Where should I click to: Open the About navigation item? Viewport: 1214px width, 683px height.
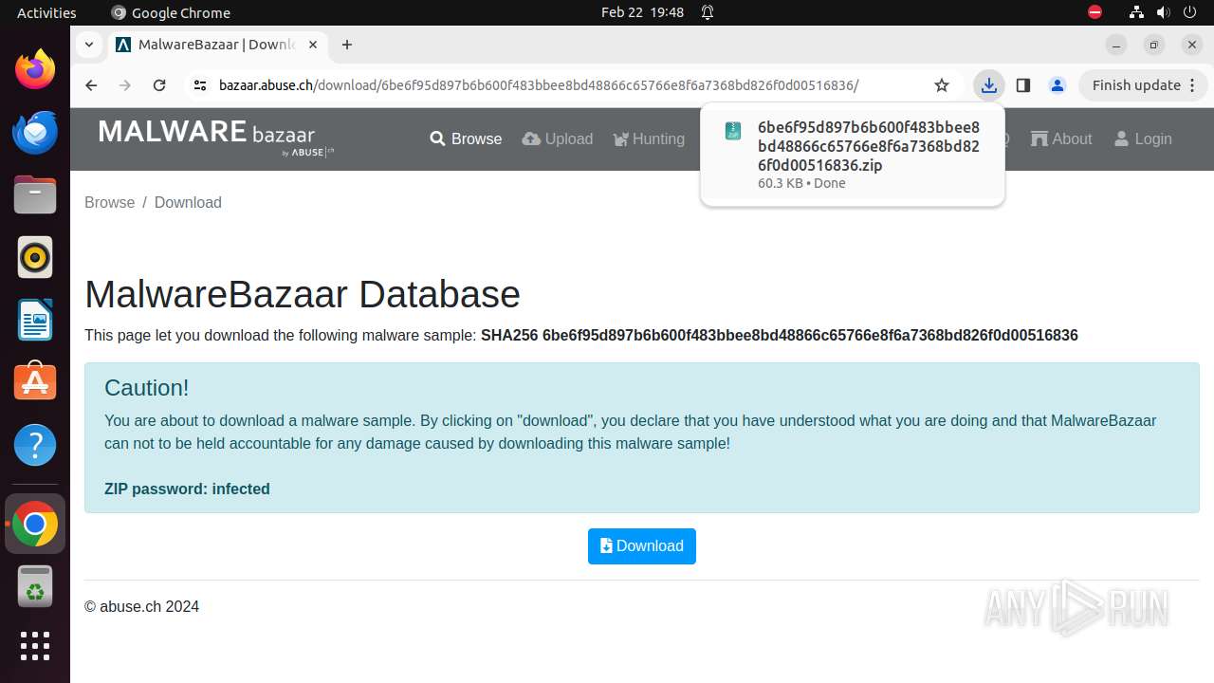click(x=1062, y=138)
